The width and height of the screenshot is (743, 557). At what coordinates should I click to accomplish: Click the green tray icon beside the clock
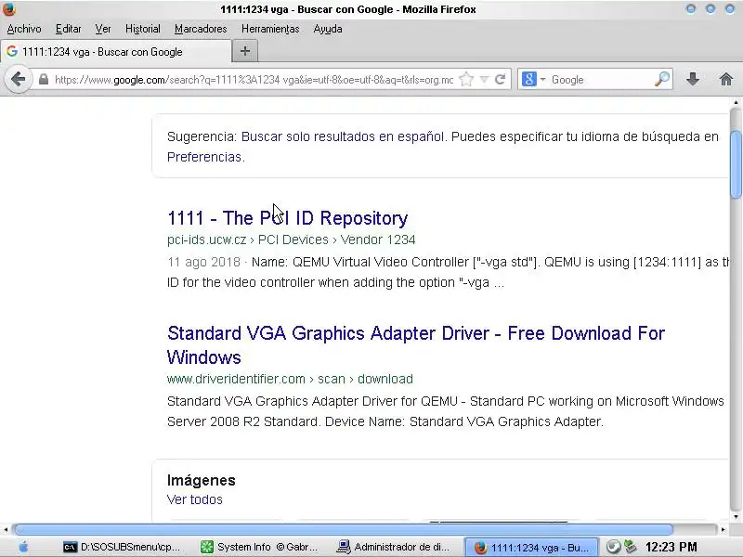point(631,547)
